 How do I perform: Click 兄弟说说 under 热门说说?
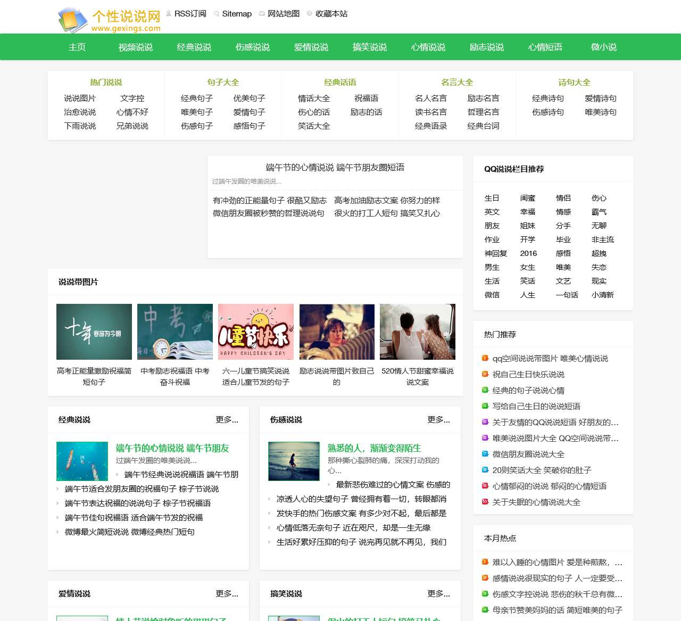[x=132, y=126]
